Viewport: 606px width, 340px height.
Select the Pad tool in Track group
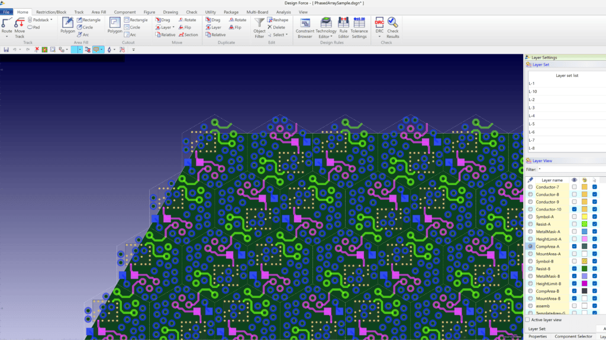coord(34,27)
